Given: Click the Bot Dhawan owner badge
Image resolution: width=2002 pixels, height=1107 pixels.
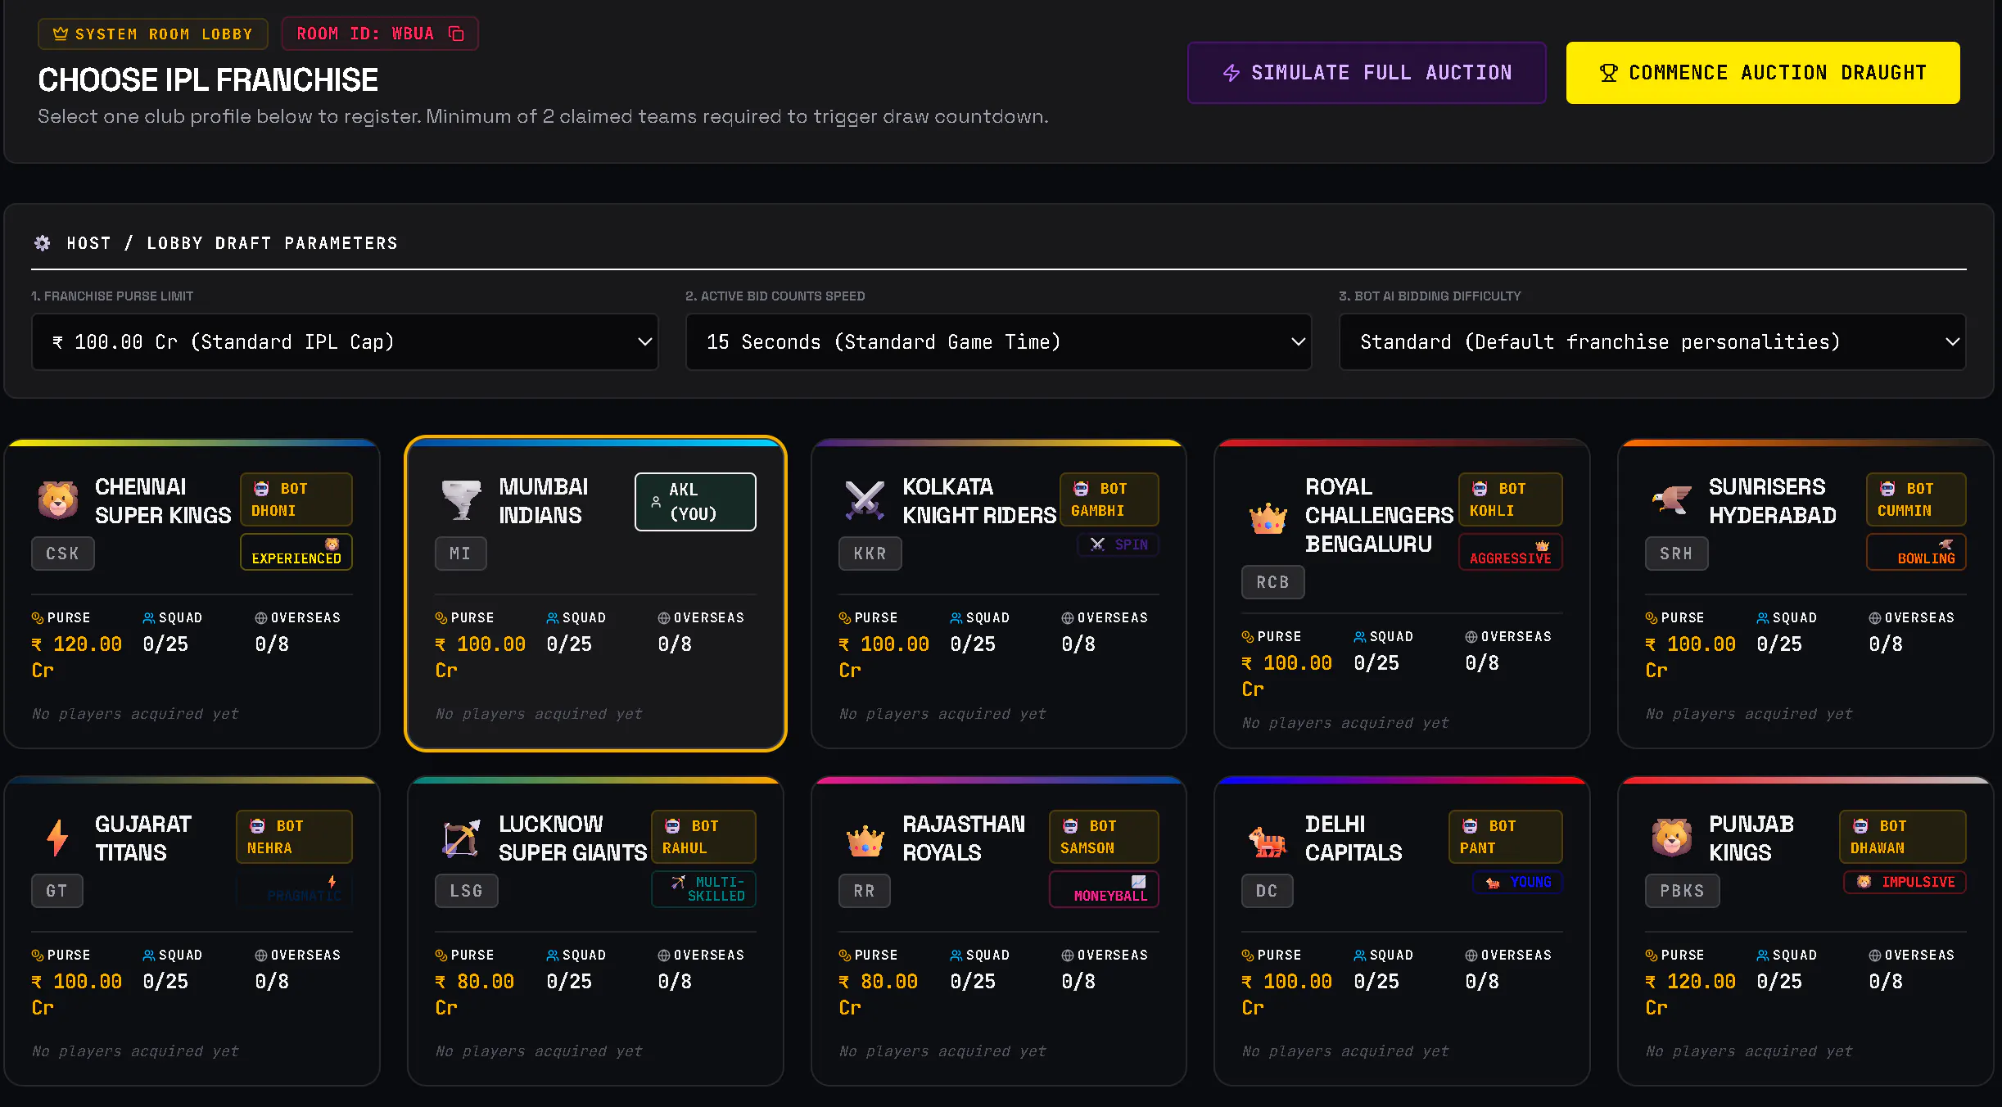Looking at the screenshot, I should pyautogui.click(x=1903, y=837).
